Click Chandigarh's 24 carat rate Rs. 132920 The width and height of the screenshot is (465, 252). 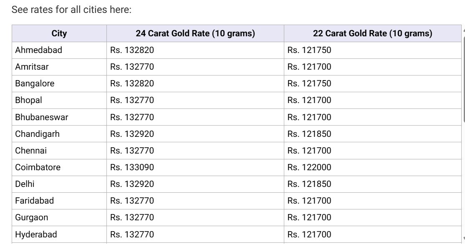(x=132, y=134)
